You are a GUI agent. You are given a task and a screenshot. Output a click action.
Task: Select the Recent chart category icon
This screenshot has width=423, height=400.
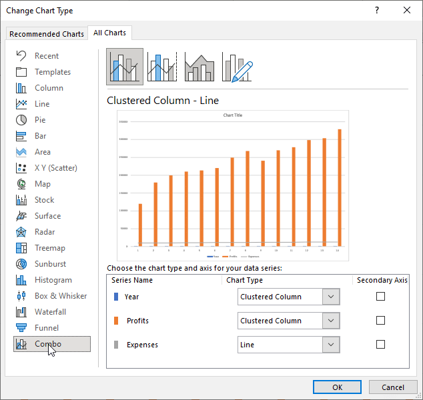point(21,56)
